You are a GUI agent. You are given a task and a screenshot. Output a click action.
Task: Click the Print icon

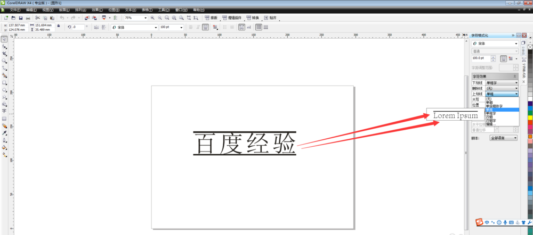click(28, 18)
